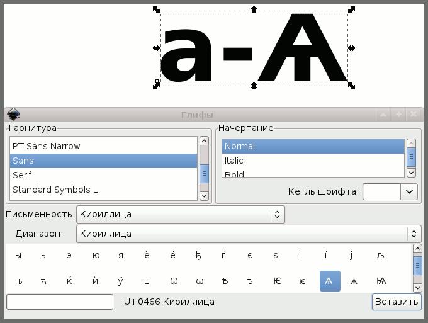Click the bottom-left corner scale handle
Viewport: 428px width, 323px height.
(x=156, y=86)
